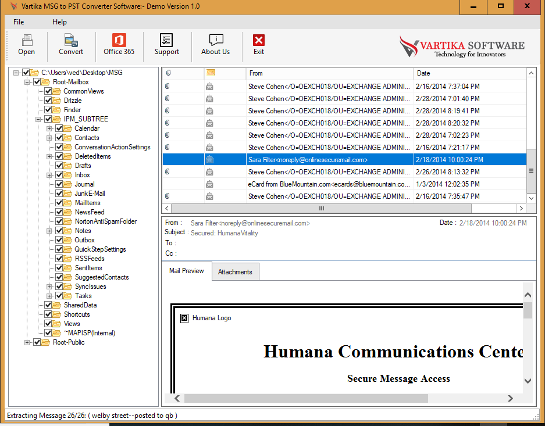
Task: Click the Vartika Software logo
Action: click(x=462, y=46)
